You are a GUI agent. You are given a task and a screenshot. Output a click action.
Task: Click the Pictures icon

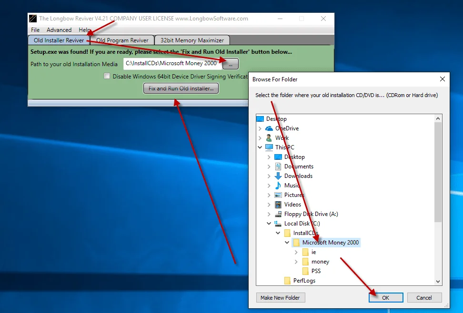pyautogui.click(x=278, y=195)
